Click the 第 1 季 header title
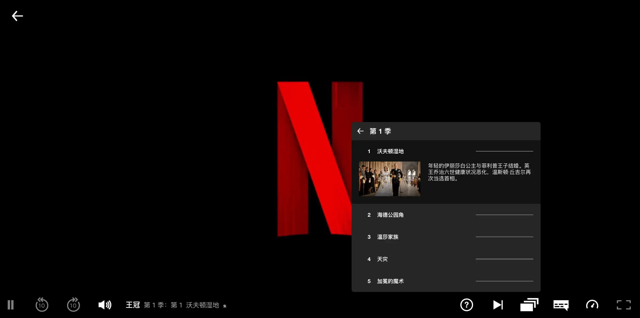 click(x=380, y=131)
